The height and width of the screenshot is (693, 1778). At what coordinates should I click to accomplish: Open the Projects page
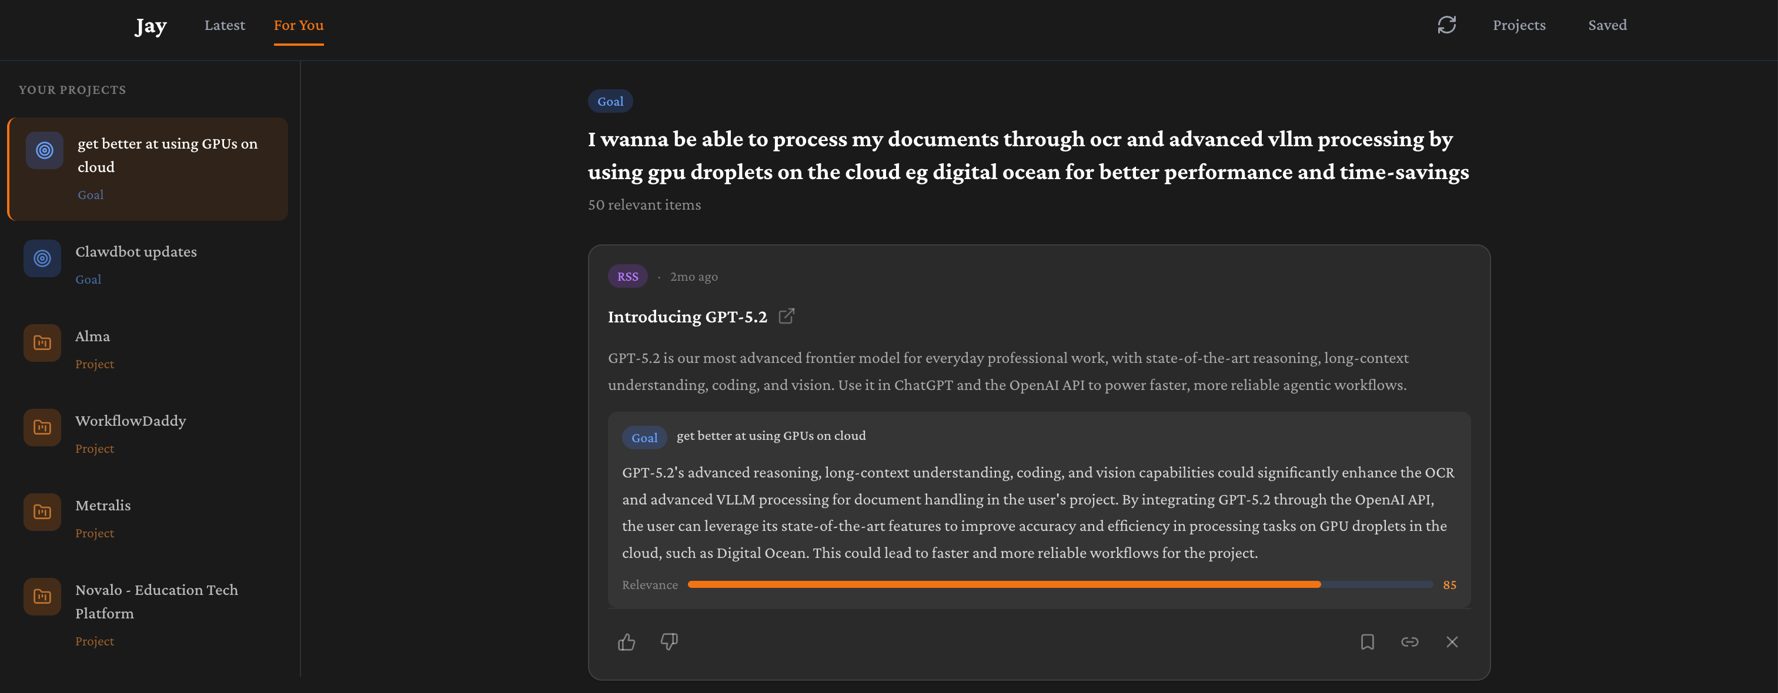click(1519, 25)
